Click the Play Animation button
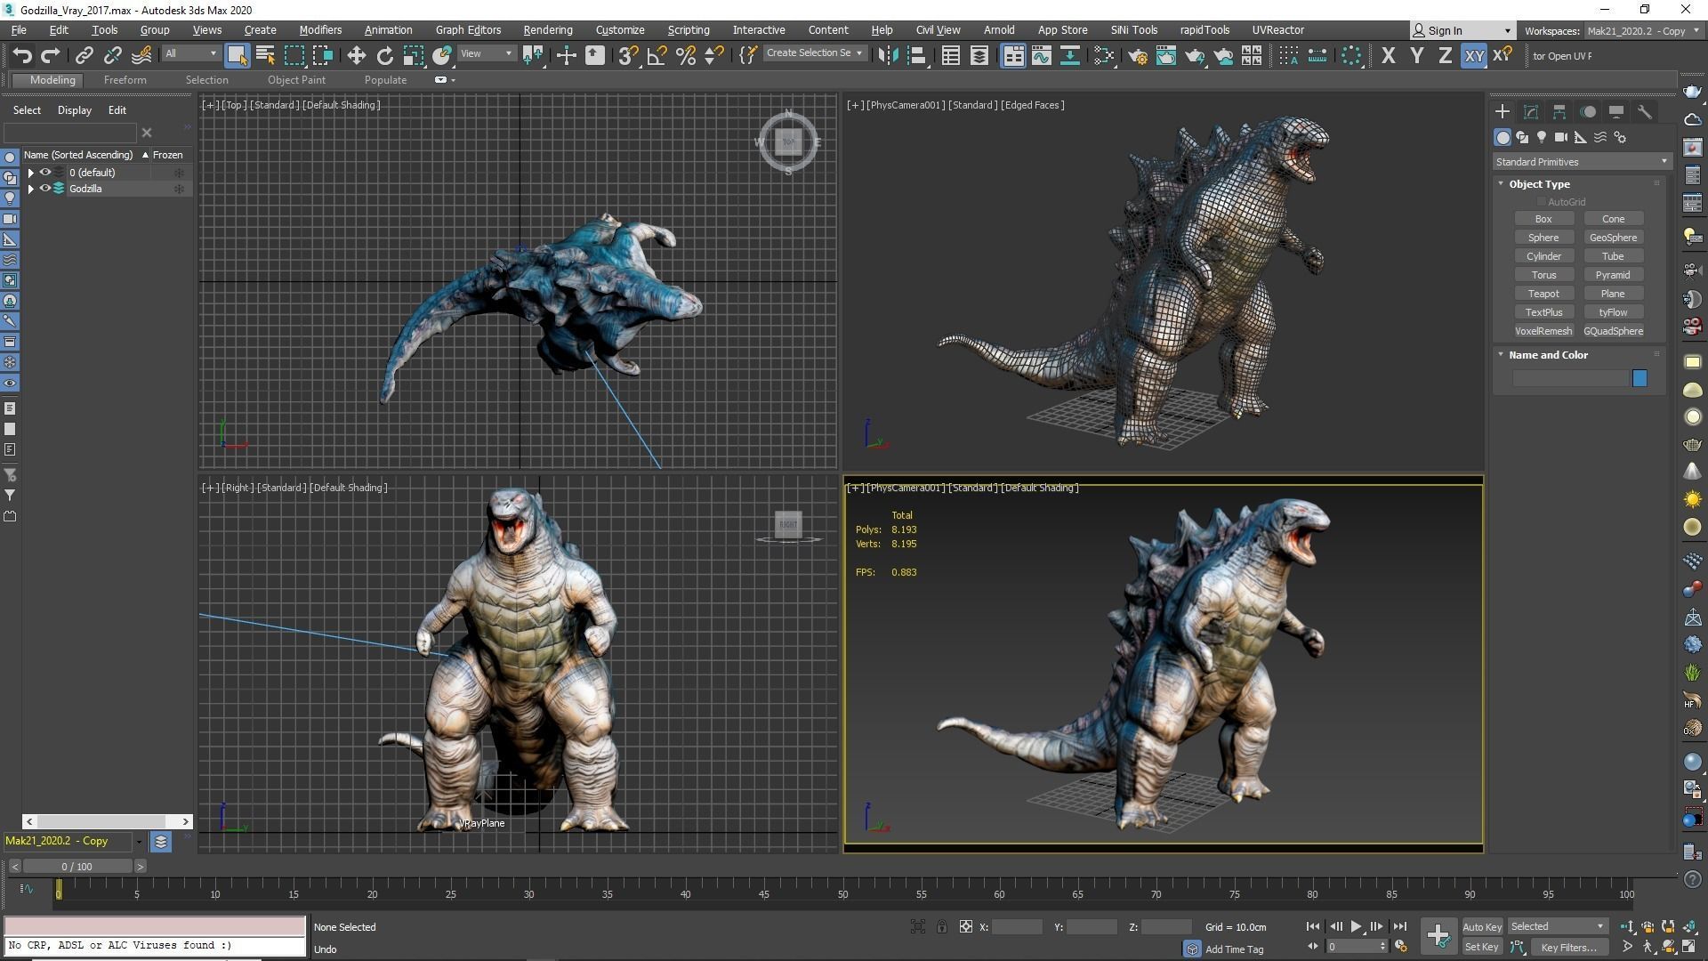This screenshot has height=961, width=1708. click(x=1356, y=926)
